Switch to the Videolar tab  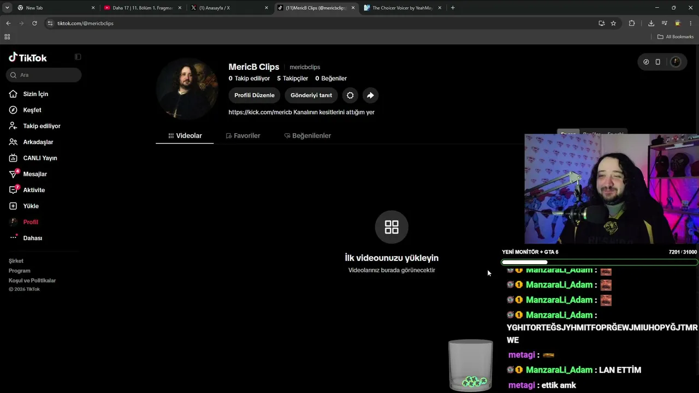coord(185,135)
